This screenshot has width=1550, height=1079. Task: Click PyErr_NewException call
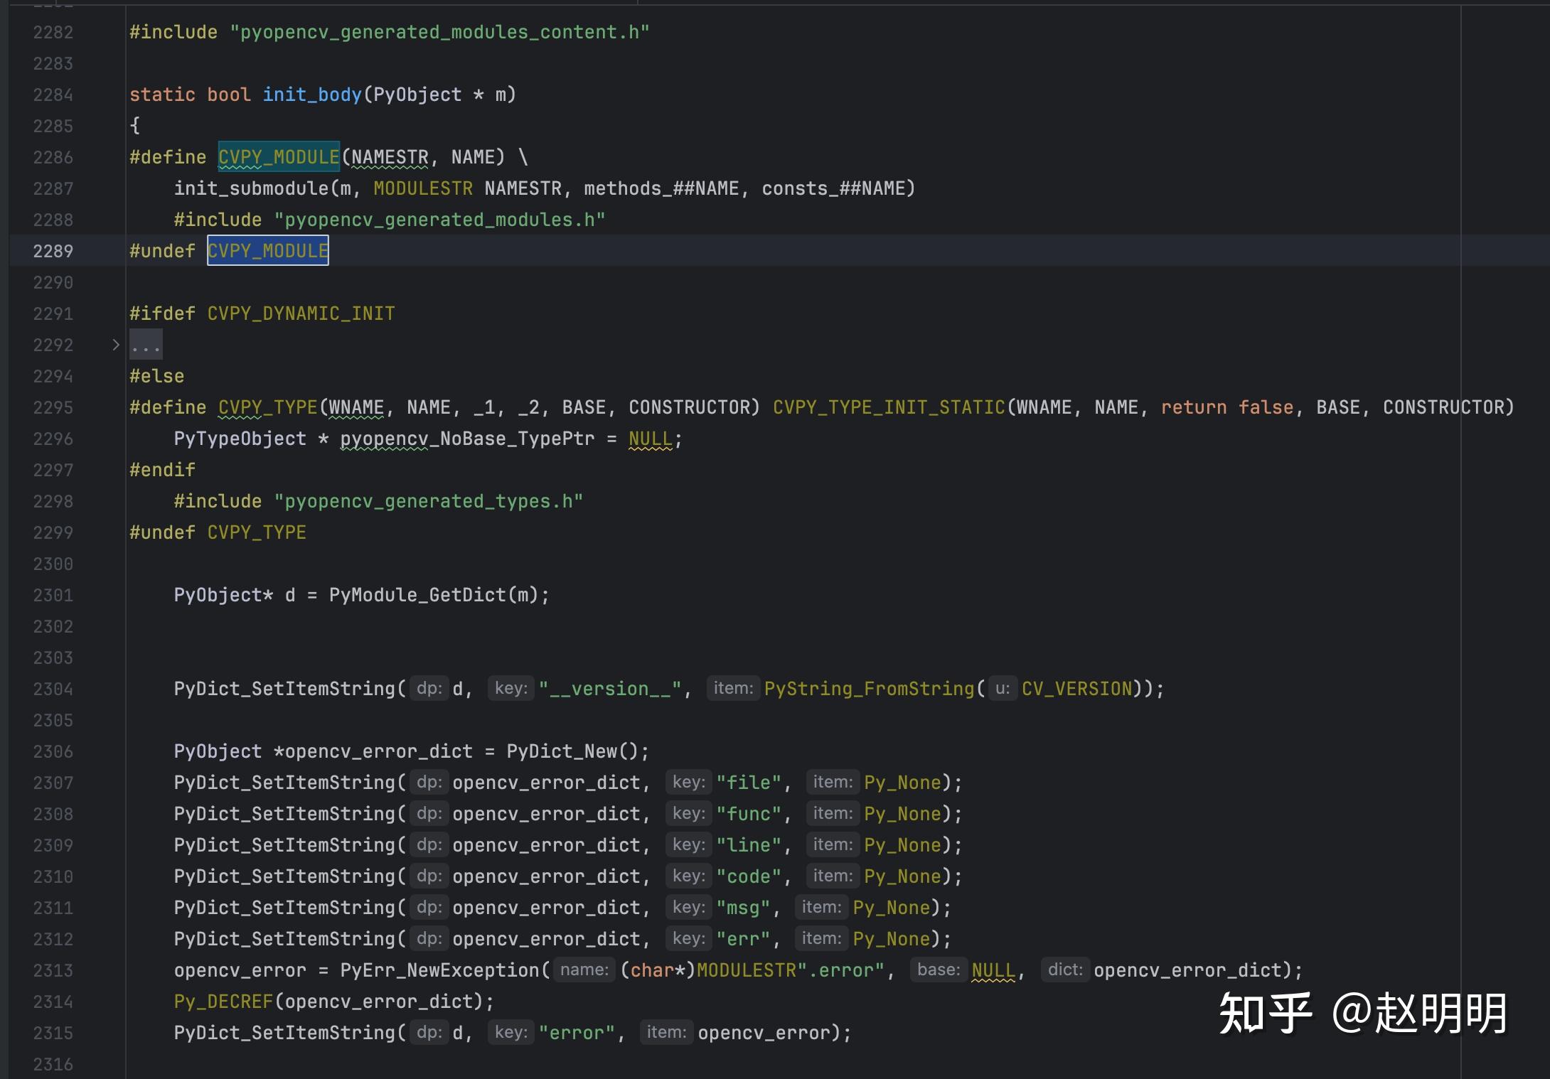[x=439, y=970]
